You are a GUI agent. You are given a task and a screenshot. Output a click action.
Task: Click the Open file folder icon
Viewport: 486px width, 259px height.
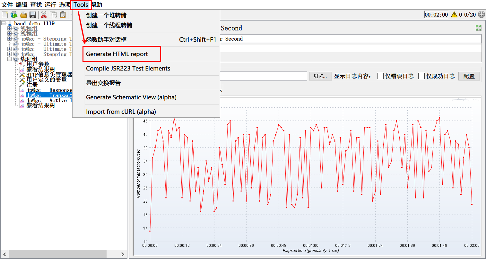[x=23, y=15]
